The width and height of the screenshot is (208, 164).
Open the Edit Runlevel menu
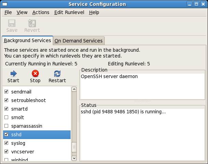point(69,12)
